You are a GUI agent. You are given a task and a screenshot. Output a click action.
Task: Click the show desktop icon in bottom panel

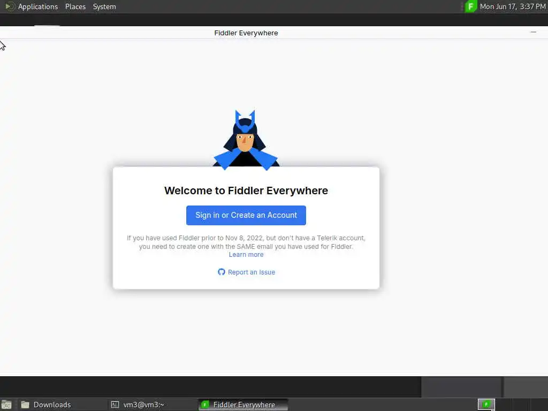6,405
